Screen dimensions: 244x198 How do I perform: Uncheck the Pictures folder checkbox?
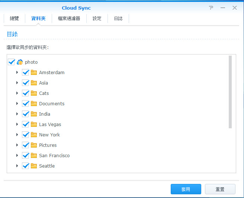click(25, 145)
